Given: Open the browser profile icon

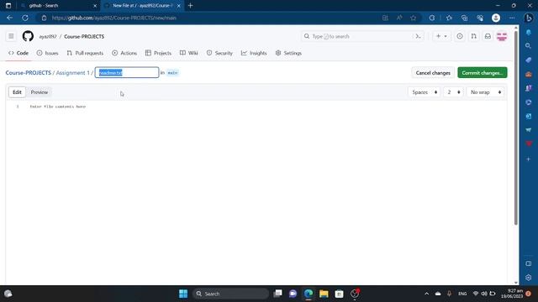Looking at the screenshot, I should [496, 18].
